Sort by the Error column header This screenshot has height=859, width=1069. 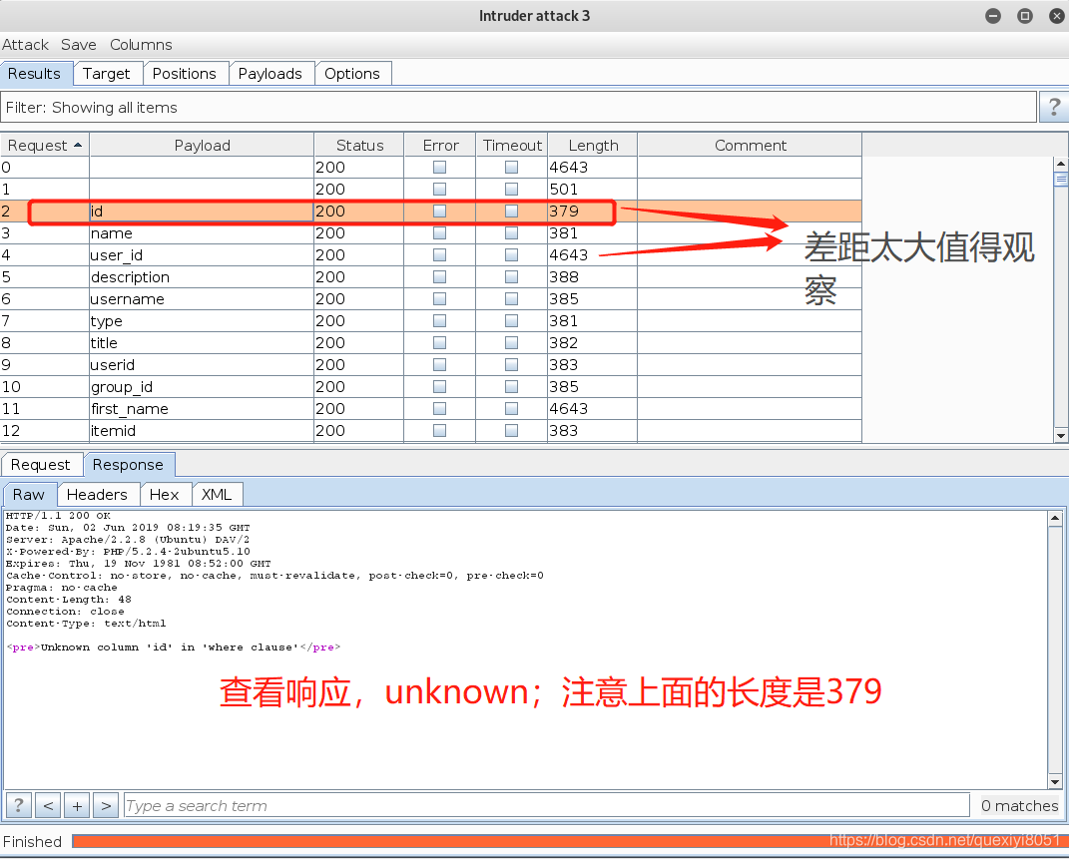[440, 145]
